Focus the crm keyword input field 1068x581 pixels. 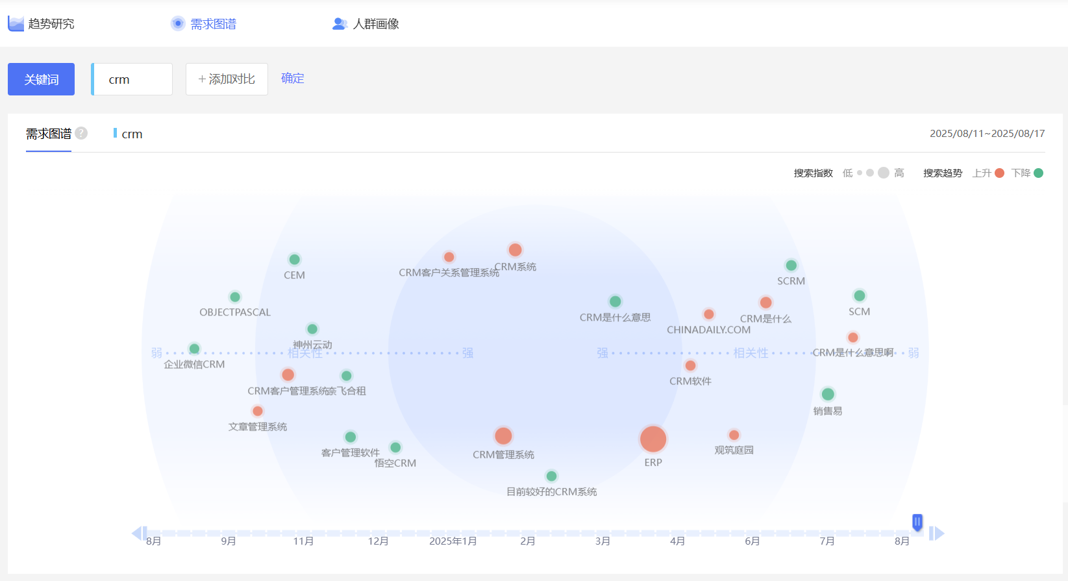132,79
